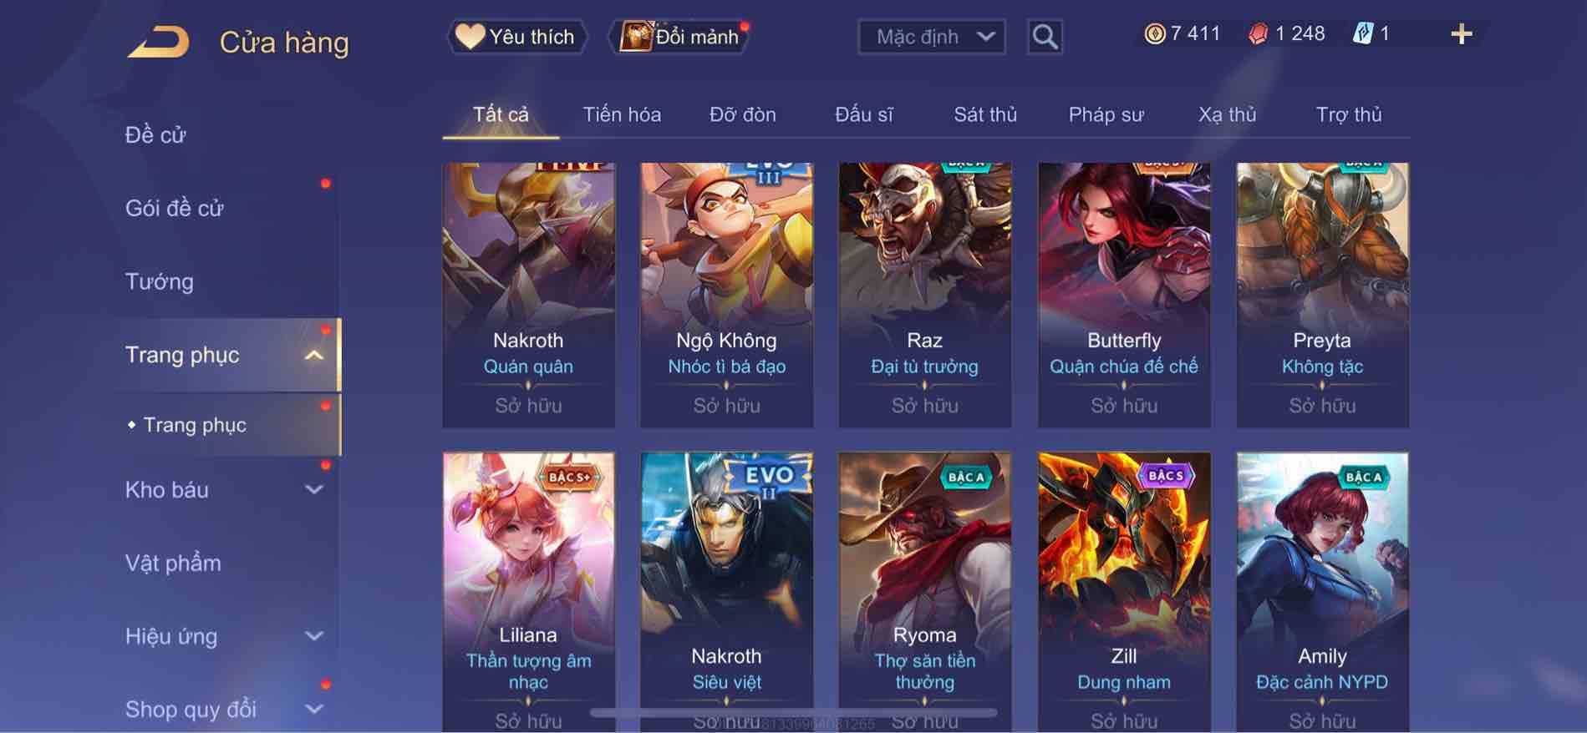
Task: Open the search magnifier icon
Action: [1045, 37]
